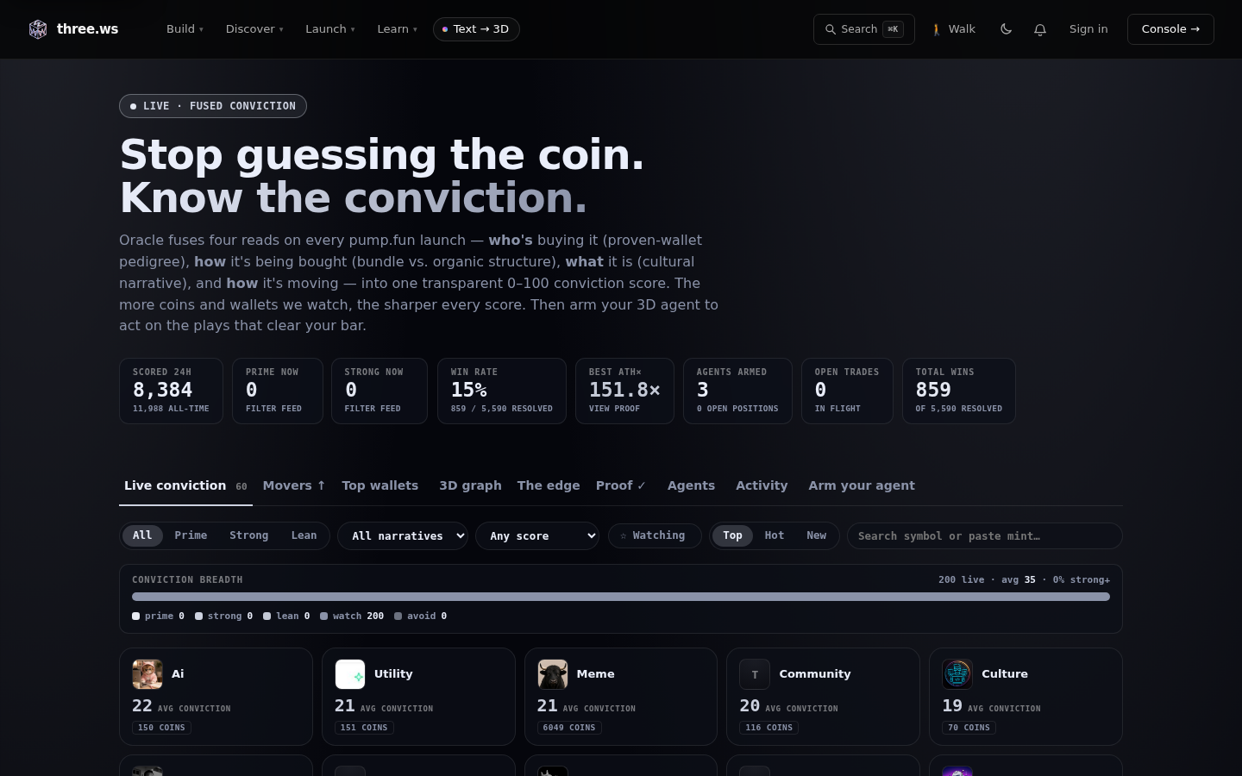The width and height of the screenshot is (1242, 776).
Task: Click the Text → 3D button
Action: (476, 29)
